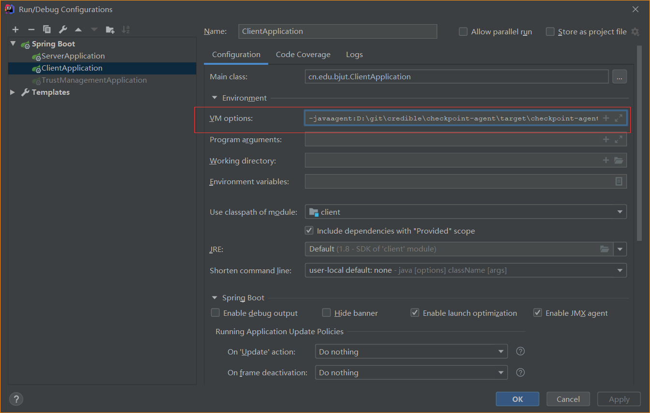Click the Remove Configuration minus icon
Viewport: 650px width, 413px height.
coord(31,29)
